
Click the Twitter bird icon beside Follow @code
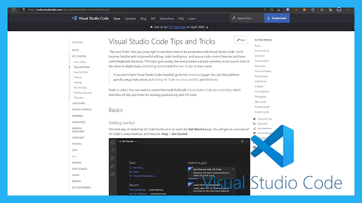(254, 133)
